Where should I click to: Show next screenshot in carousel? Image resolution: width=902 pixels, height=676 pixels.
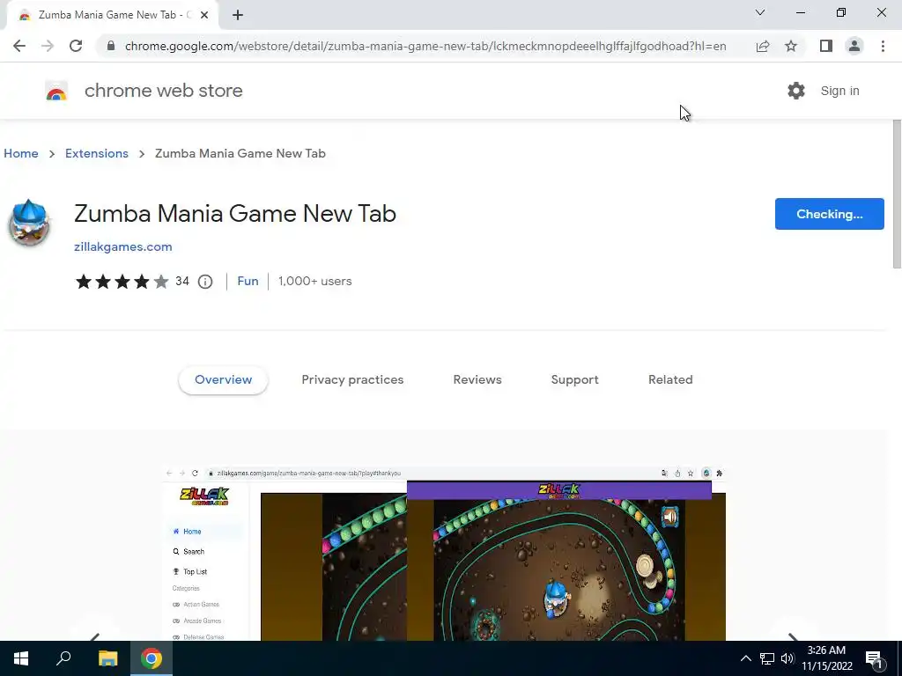click(793, 637)
